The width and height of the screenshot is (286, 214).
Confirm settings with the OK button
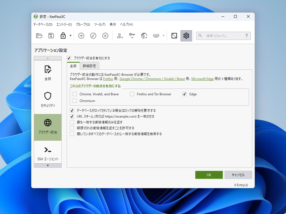point(209,175)
